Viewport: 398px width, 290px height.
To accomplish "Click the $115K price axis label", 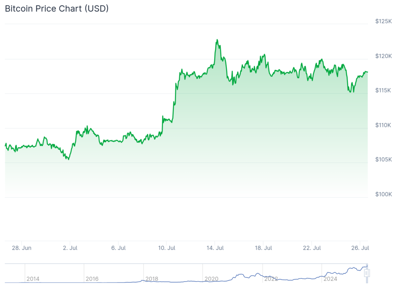I will 383,90.
